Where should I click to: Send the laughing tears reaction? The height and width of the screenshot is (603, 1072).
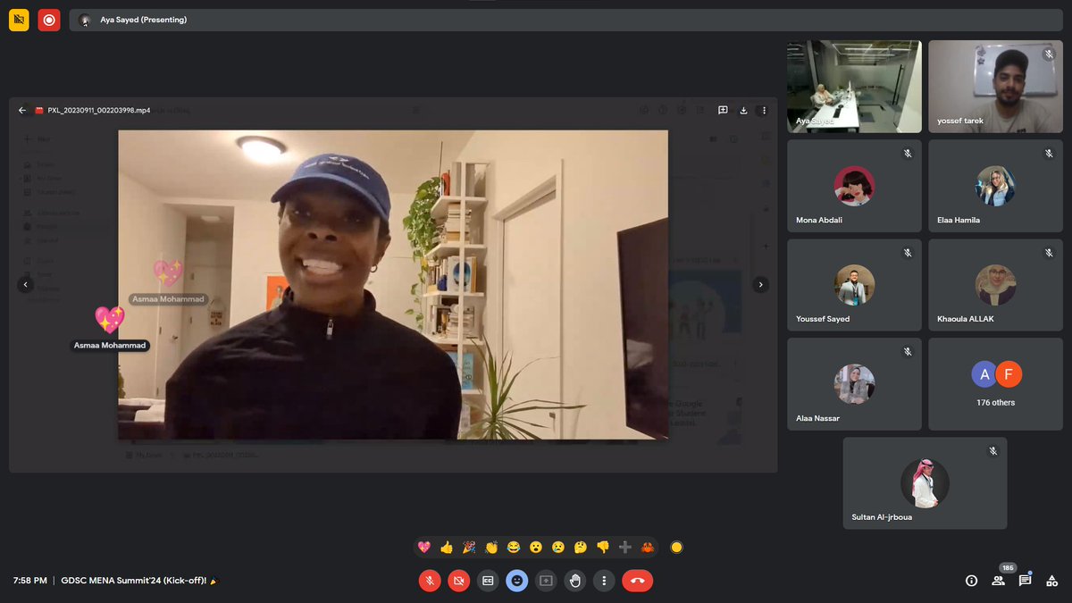point(514,548)
